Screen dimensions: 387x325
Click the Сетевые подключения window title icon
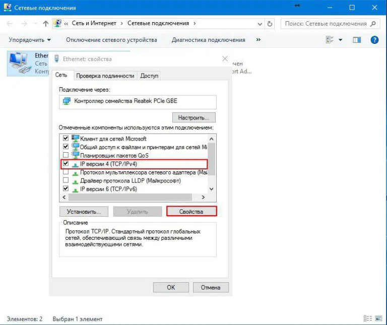(8, 8)
